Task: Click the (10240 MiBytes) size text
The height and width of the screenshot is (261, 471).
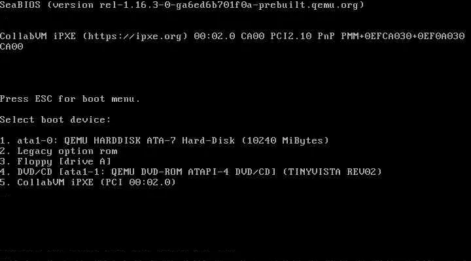Action: coord(285,140)
